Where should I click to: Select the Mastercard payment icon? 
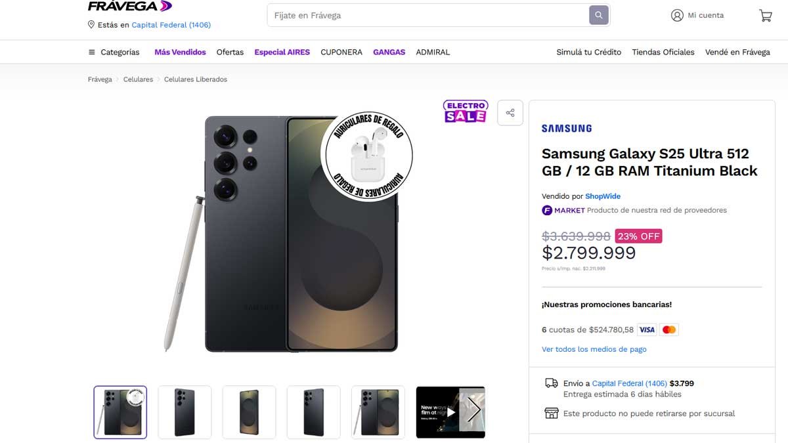point(668,329)
